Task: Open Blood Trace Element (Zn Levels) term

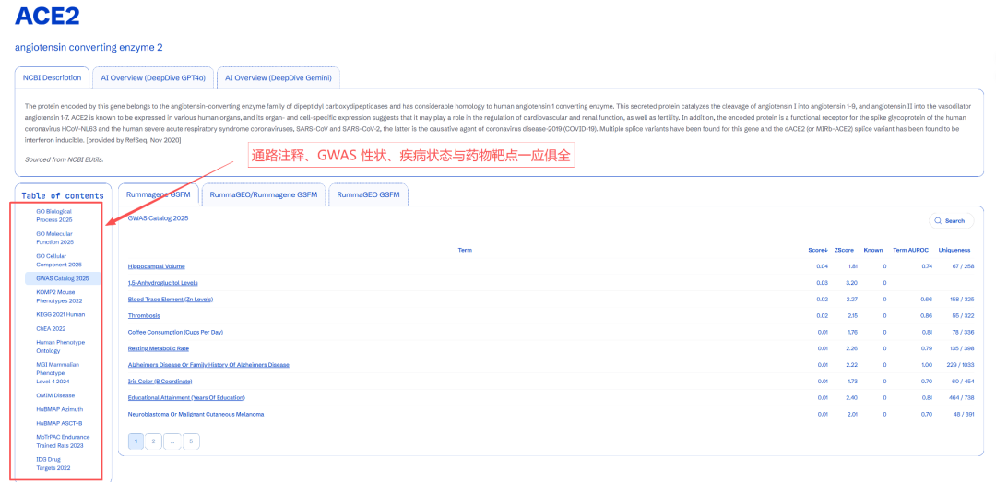Action: (171, 300)
